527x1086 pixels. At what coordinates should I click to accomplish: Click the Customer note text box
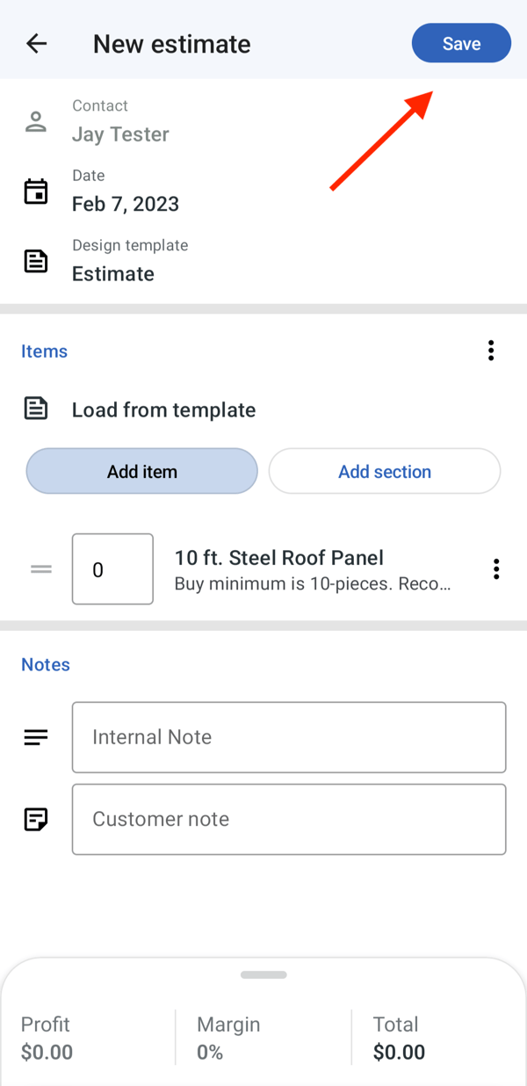(x=289, y=819)
